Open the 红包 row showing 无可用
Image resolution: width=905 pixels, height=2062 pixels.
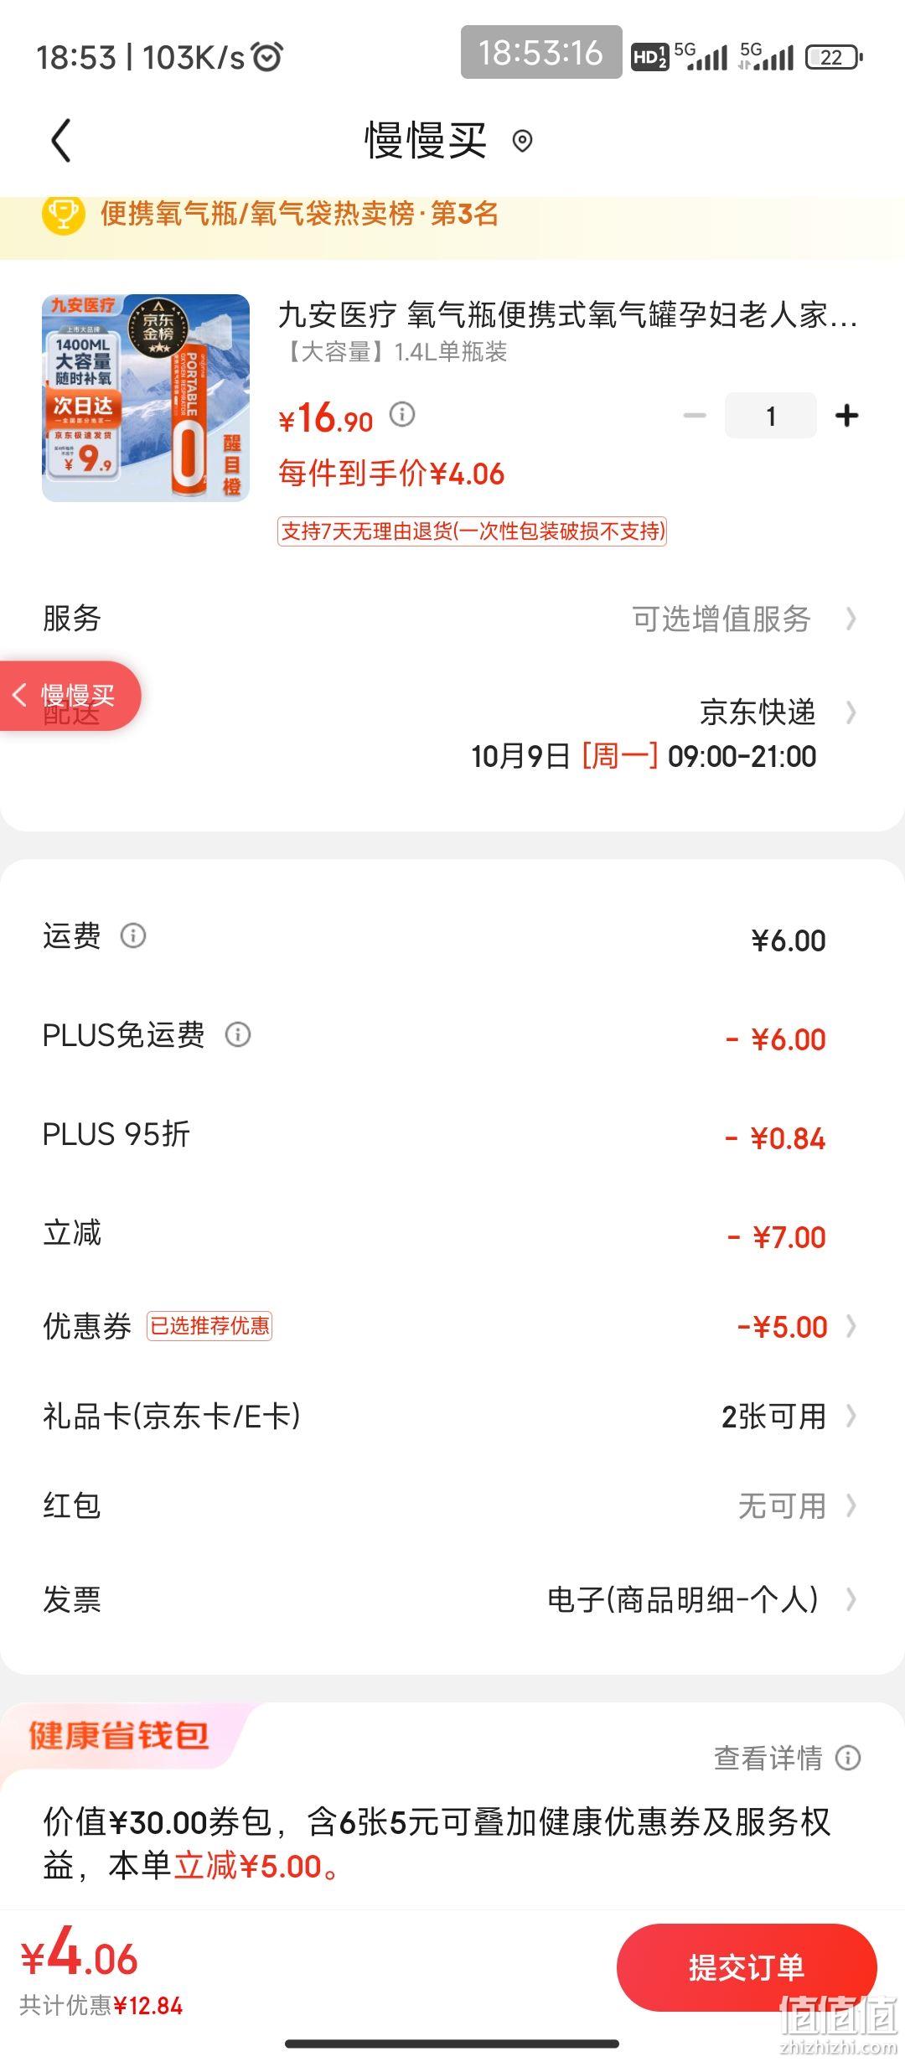coord(452,1506)
